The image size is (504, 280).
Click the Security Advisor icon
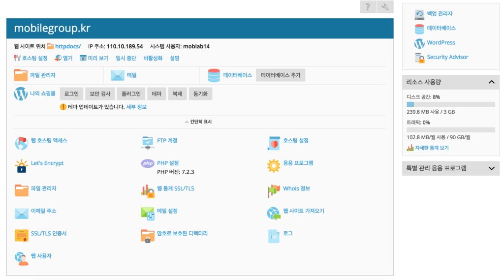pos(419,58)
